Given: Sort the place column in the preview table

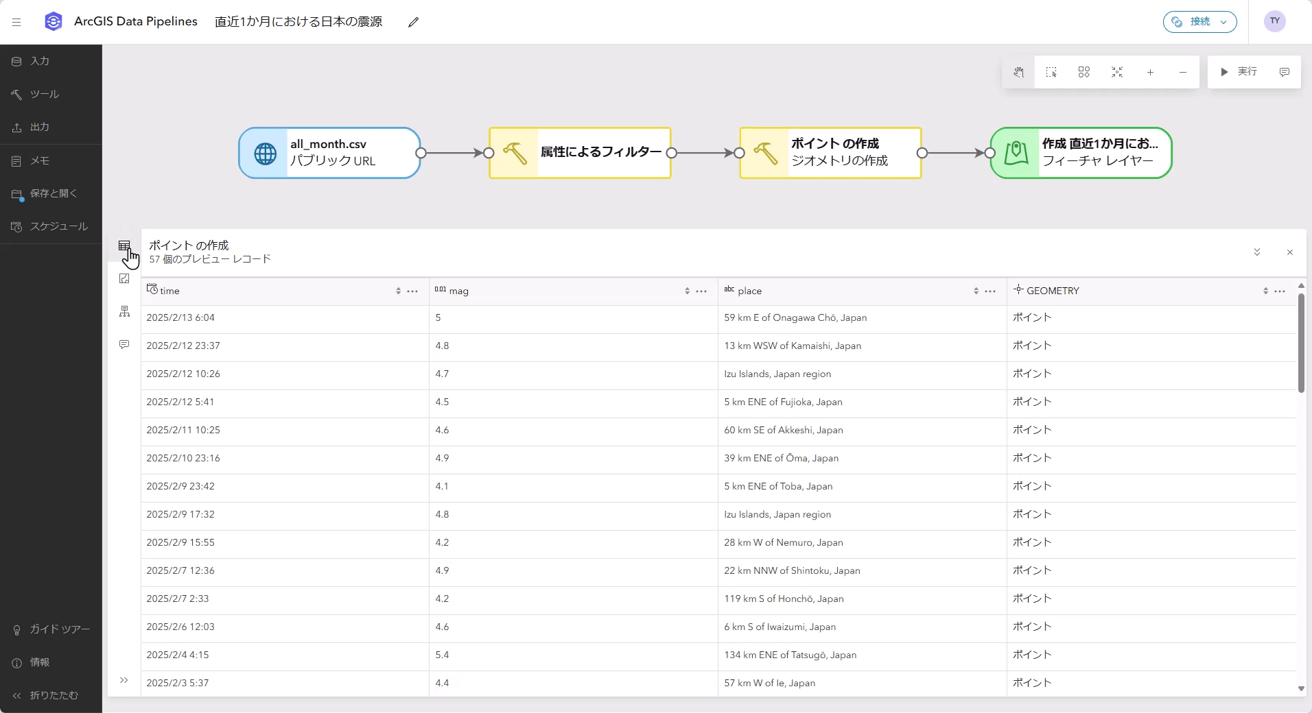Looking at the screenshot, I should coord(976,291).
